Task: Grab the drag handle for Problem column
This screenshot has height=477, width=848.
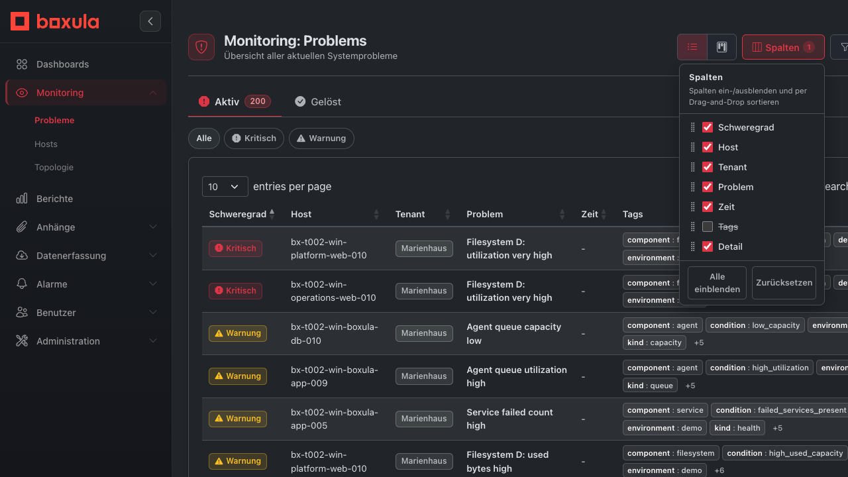Action: coord(693,187)
